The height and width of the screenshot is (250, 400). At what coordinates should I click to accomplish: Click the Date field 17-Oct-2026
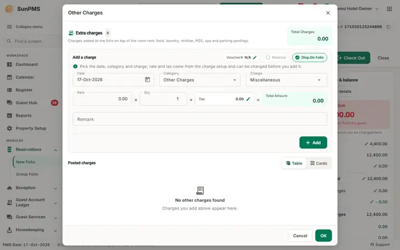(113, 79)
